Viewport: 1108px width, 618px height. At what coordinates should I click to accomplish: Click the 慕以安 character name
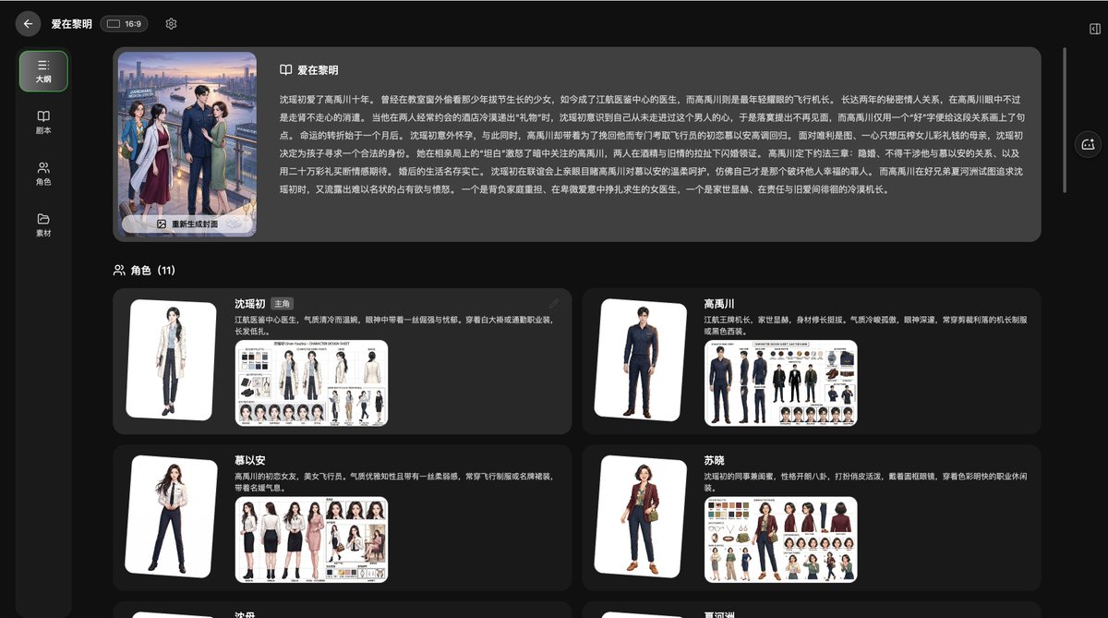250,460
